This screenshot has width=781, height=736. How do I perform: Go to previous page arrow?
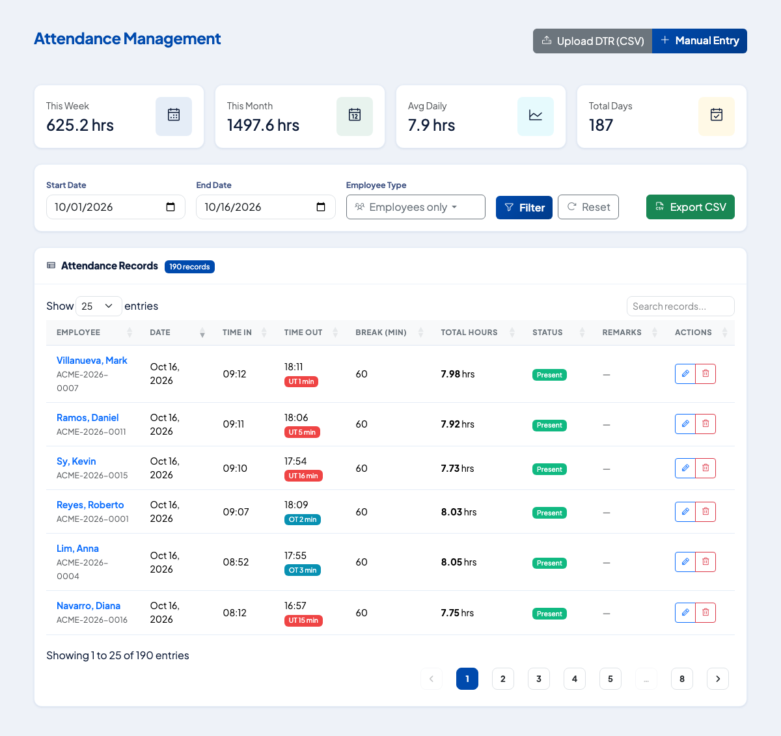(432, 679)
